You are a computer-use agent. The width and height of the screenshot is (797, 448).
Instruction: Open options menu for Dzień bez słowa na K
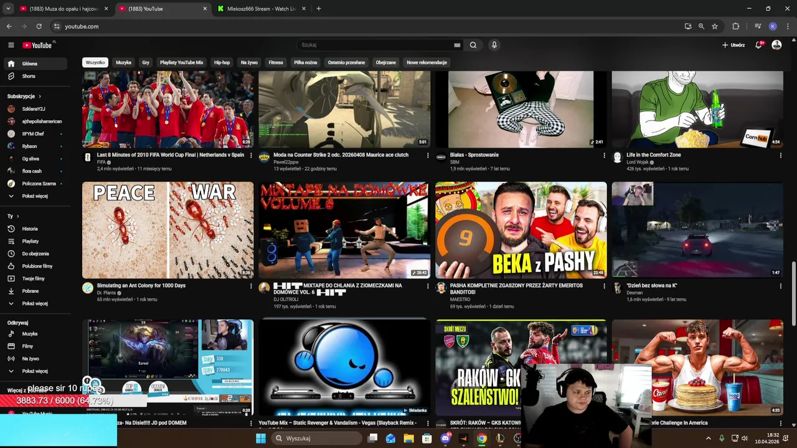point(780,286)
